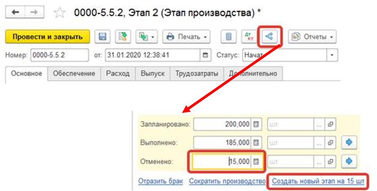Click the yellow Провести и закрыть button
377x191 pixels.
[47, 37]
